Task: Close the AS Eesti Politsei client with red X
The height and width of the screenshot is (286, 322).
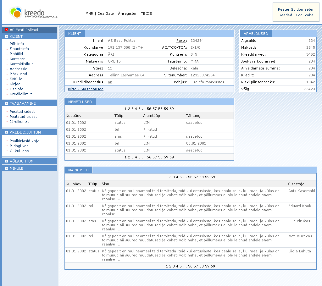Action: click(7, 30)
